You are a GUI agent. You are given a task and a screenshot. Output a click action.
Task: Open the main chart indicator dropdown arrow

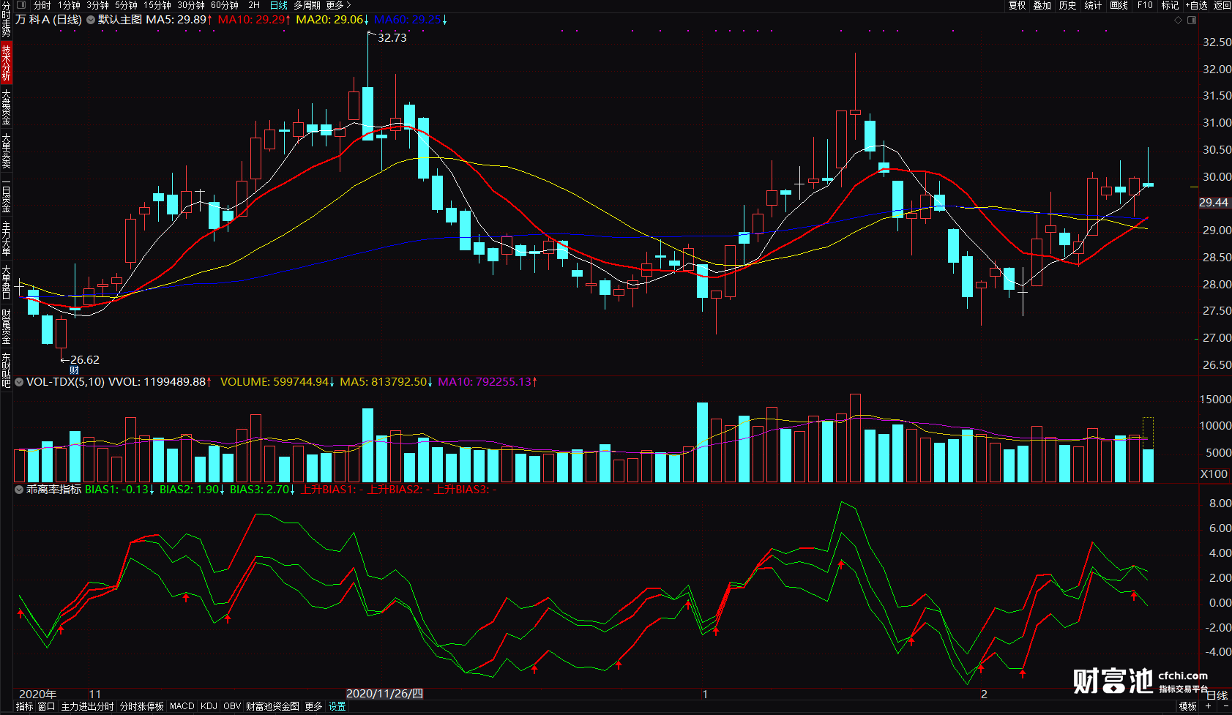coord(91,20)
